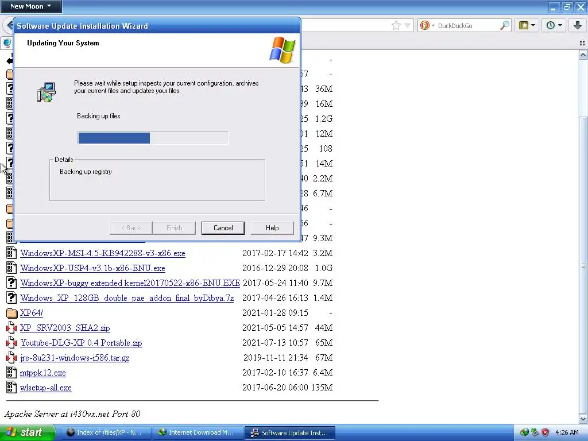The width and height of the screenshot is (588, 441).
Task: Cancel the software update installation
Action: tap(223, 227)
